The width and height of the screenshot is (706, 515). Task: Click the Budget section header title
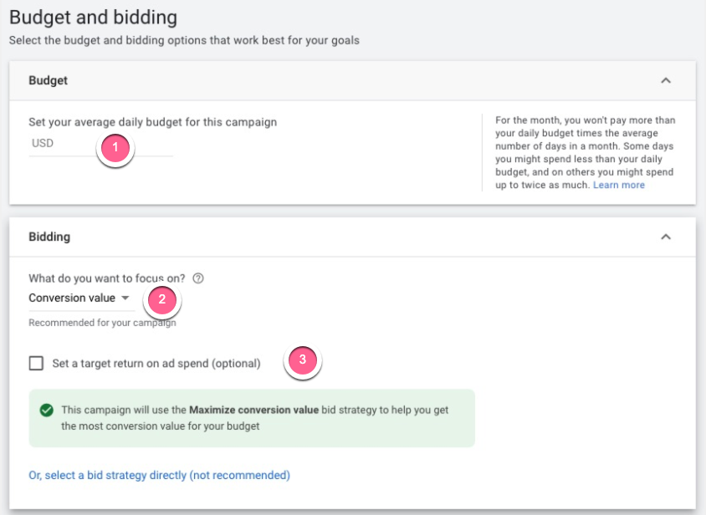[48, 81]
